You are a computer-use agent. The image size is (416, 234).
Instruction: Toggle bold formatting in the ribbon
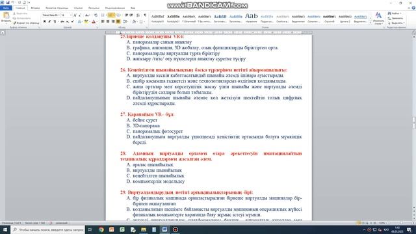[x=45, y=21]
